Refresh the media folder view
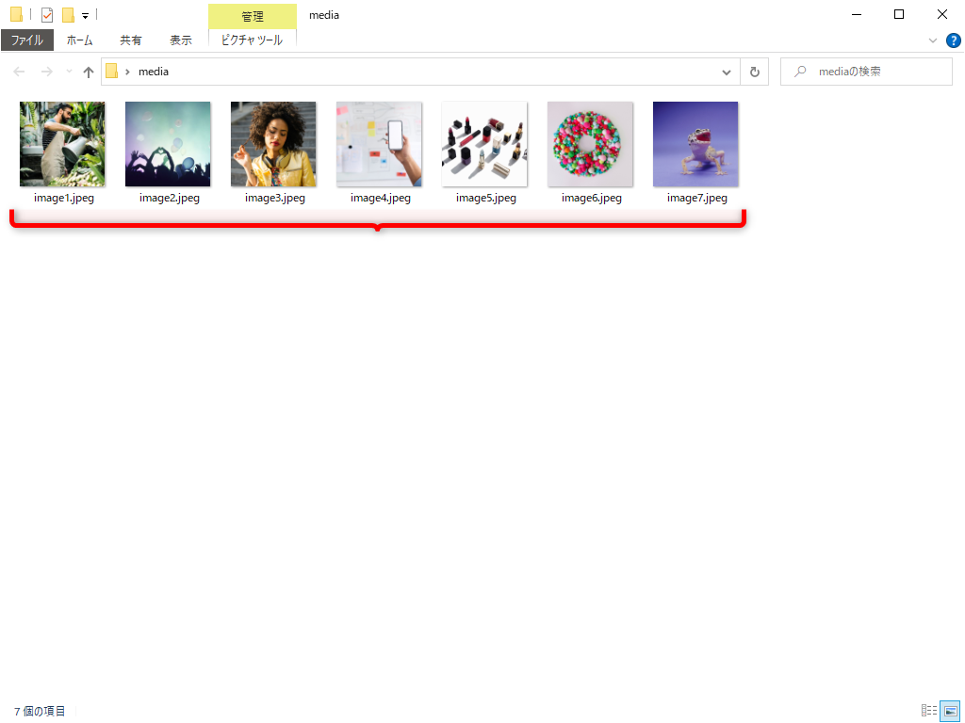The width and height of the screenshot is (965, 723). coord(754,72)
